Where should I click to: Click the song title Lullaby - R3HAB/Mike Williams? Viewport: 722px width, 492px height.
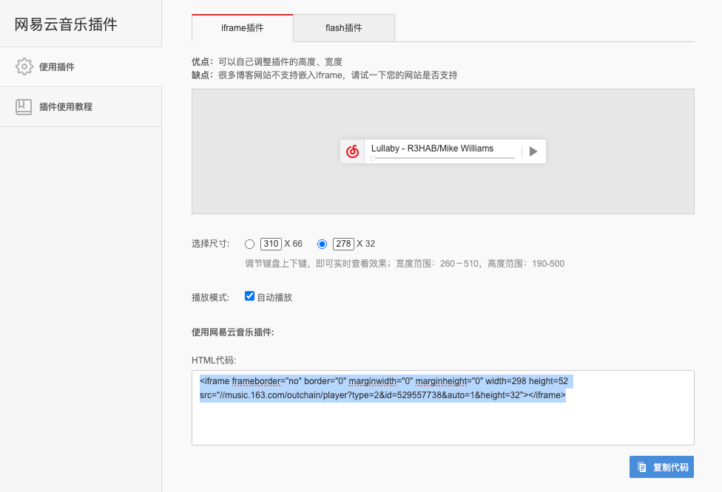pos(432,148)
